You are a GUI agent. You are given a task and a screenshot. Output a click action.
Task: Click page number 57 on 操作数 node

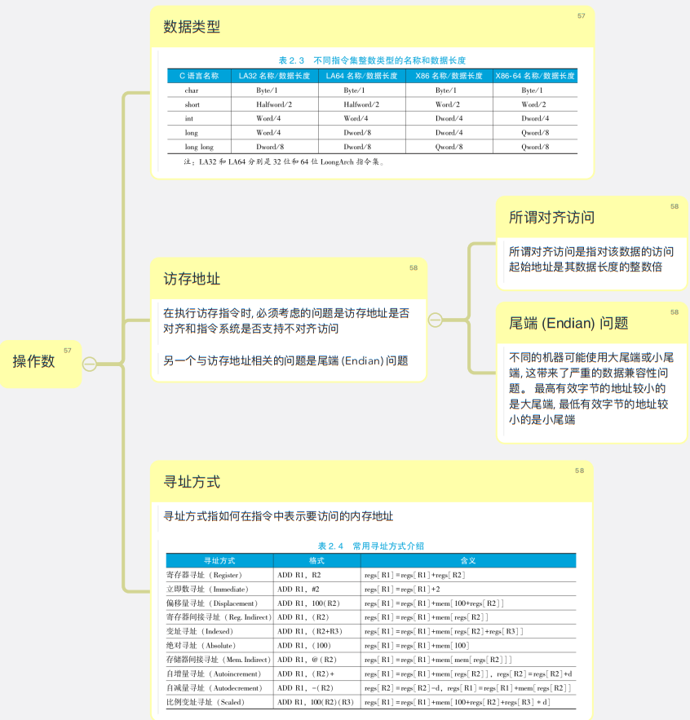coord(68,351)
